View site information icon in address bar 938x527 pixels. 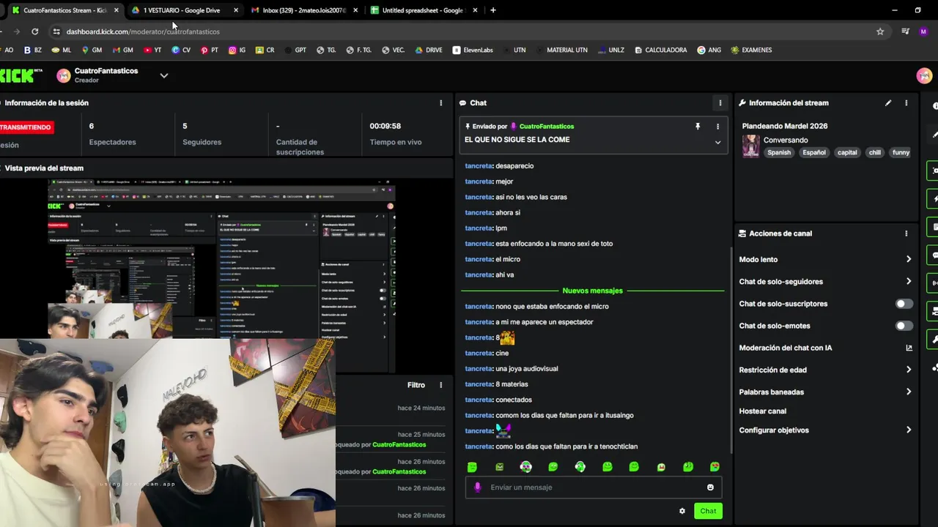(56, 31)
